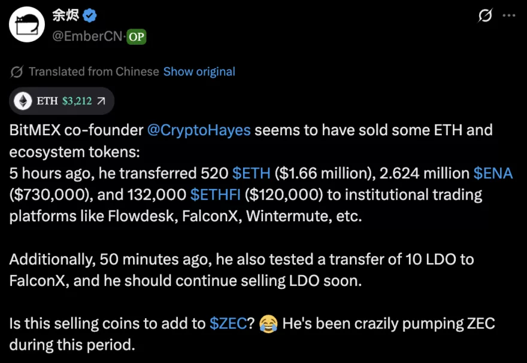Click Show original to reveal Chinese text
The height and width of the screenshot is (363, 527).
(x=198, y=71)
